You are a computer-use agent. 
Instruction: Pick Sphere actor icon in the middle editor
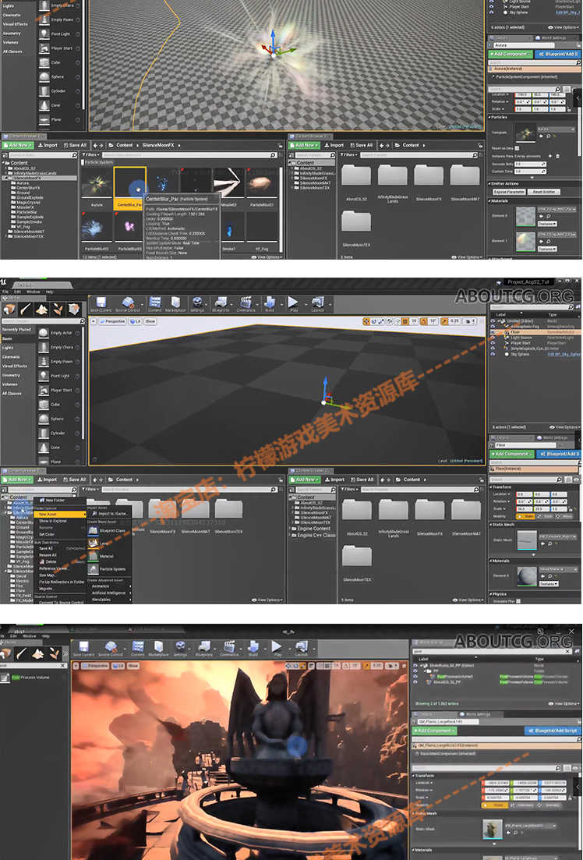coord(44,419)
